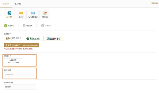Click the chevron after step 1
159x93 pixels.
(x=18, y=26)
